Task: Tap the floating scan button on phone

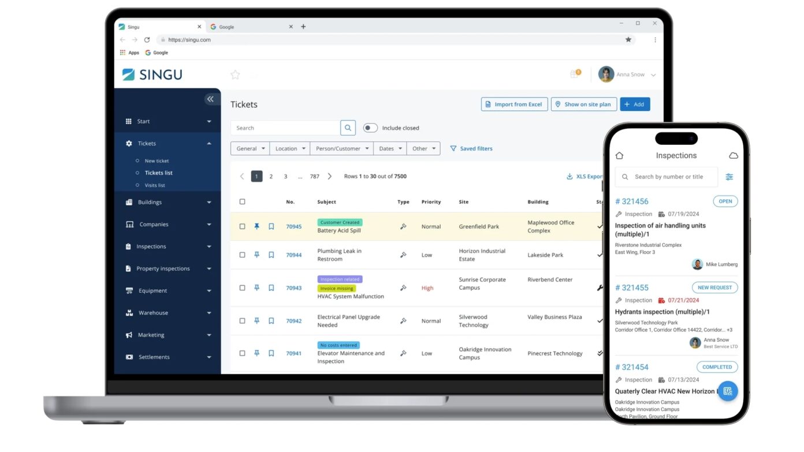Action: [727, 391]
